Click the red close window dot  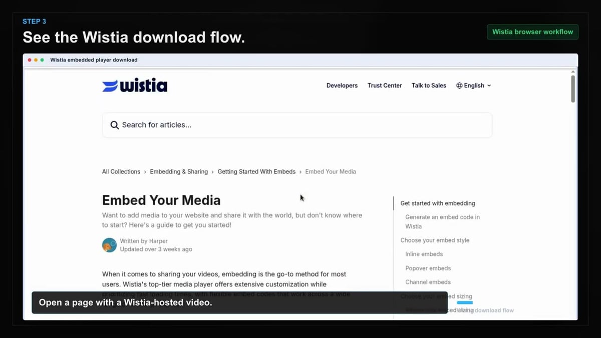click(30, 60)
